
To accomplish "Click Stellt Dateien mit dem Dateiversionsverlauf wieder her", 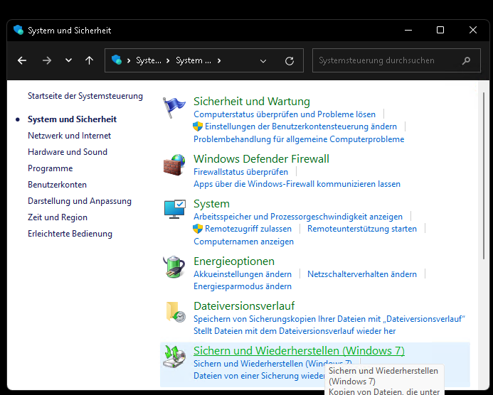I will (295, 331).
